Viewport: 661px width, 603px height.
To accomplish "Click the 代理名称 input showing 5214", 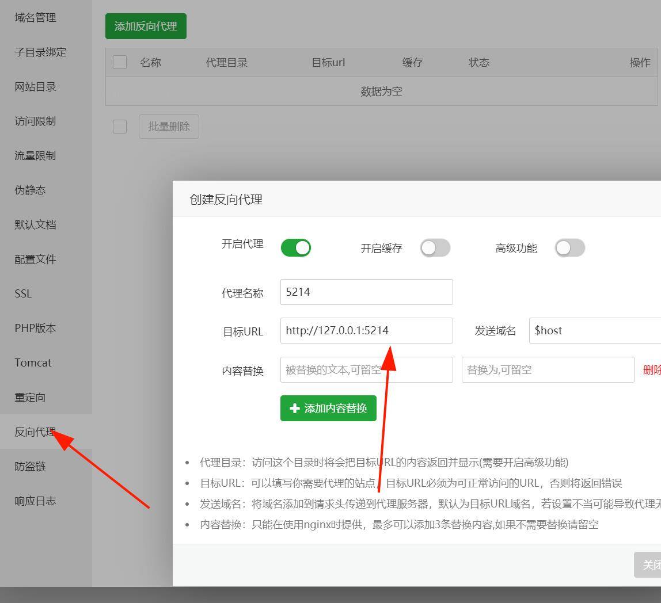I will click(366, 292).
